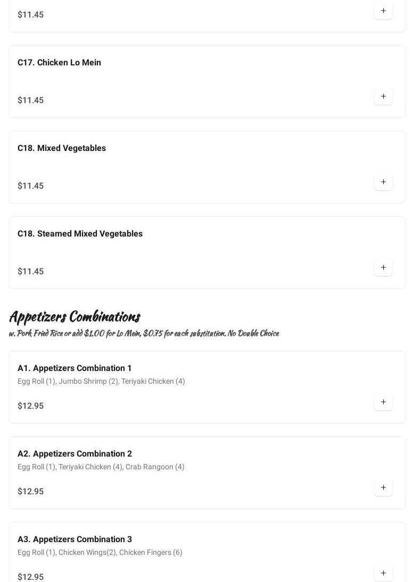Click $12.95 price of Appetizers Combination 2
The height and width of the screenshot is (582, 414).
tap(31, 492)
